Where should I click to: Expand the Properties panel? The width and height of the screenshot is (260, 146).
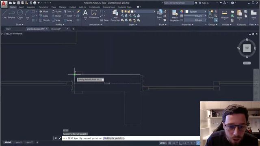click(187, 24)
